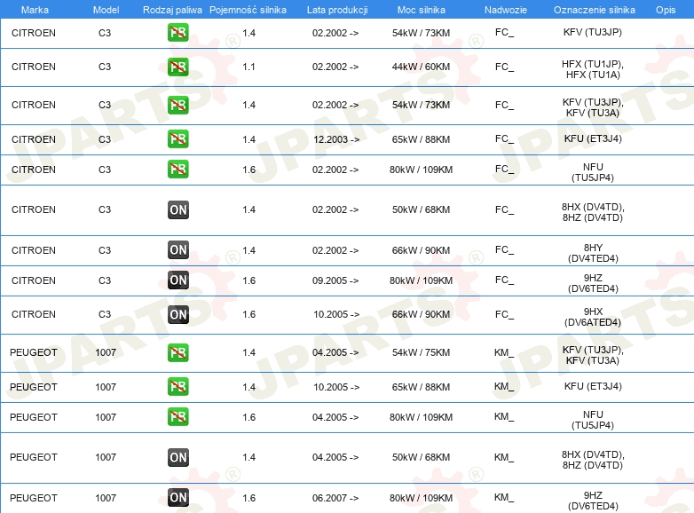Click petrol icon in Citroen C3 1.1 row
Viewport: 694px width, 513px height.
tap(177, 67)
